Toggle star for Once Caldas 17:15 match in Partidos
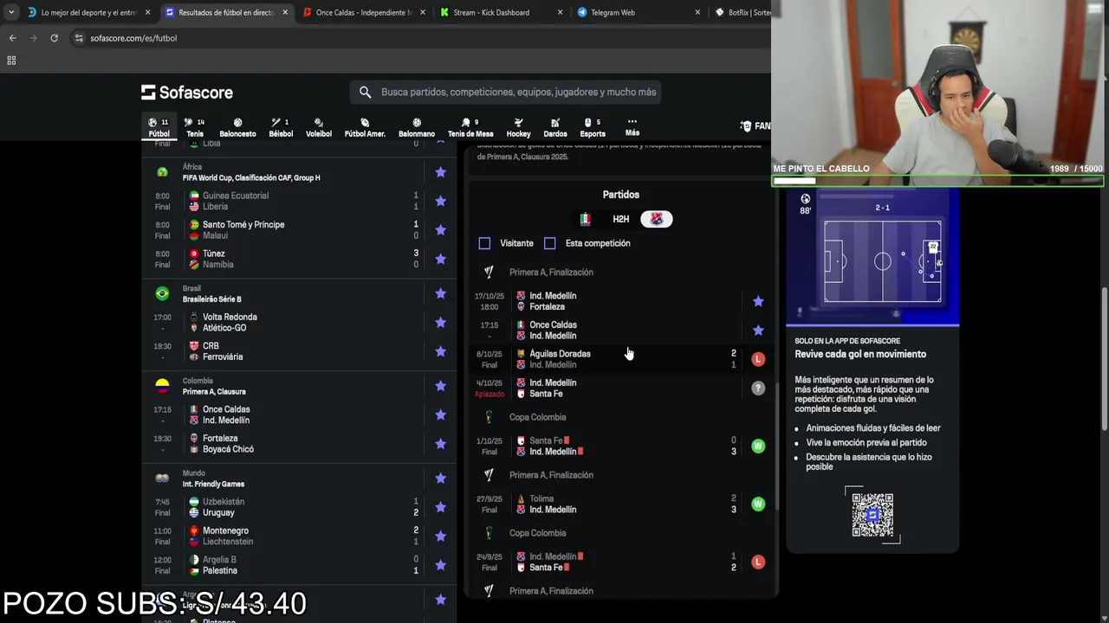Screen dimensions: 1109x623 [758, 330]
